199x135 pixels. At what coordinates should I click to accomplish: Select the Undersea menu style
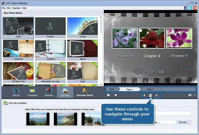[18, 50]
